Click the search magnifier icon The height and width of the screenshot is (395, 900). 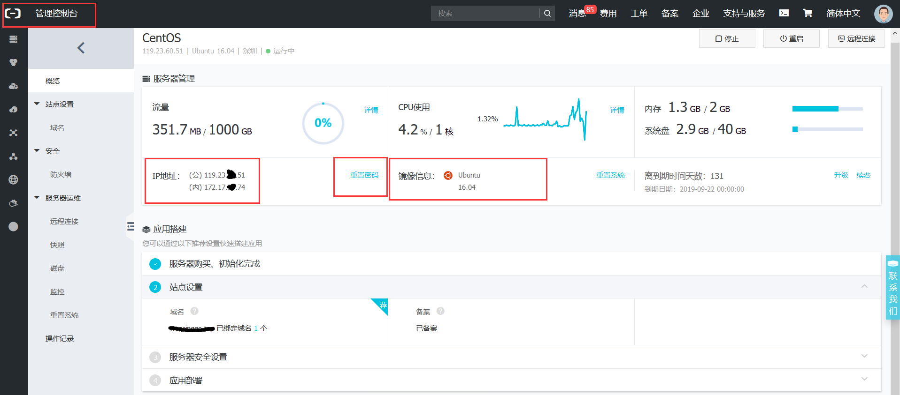547,14
